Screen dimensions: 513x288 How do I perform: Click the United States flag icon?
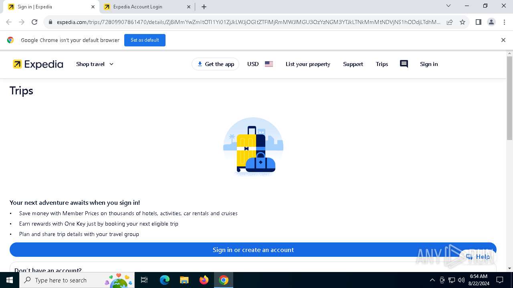[269, 64]
